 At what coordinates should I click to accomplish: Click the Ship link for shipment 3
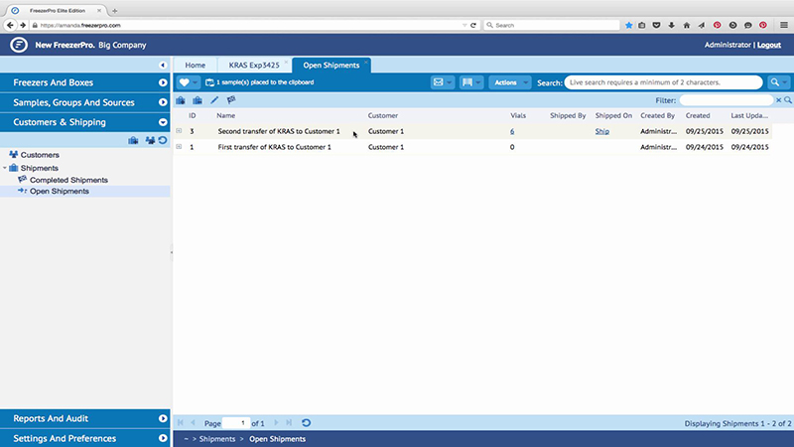[602, 131]
